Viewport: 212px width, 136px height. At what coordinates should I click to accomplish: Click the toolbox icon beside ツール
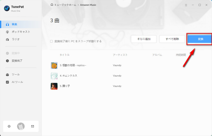7,75
